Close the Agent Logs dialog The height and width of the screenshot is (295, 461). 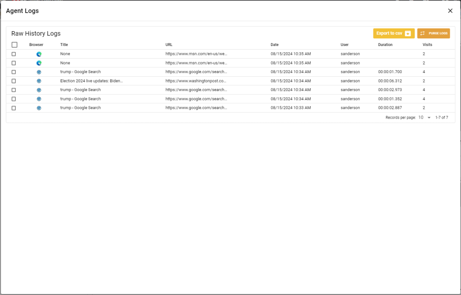(x=450, y=11)
